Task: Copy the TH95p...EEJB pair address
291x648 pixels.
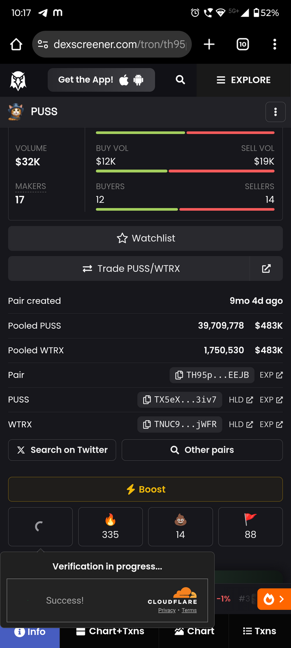Action: click(x=212, y=375)
